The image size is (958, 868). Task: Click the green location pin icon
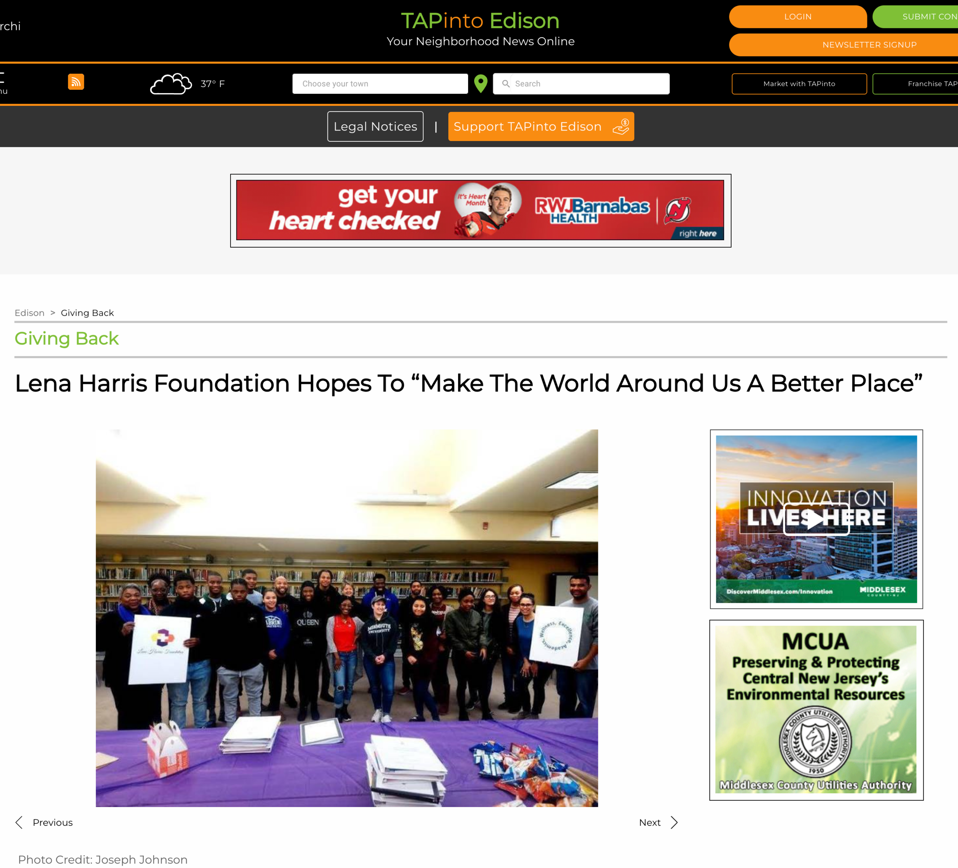pos(481,83)
